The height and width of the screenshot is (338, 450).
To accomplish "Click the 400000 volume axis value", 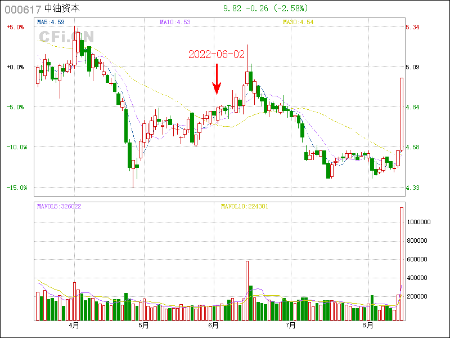I will pyautogui.click(x=417, y=278).
